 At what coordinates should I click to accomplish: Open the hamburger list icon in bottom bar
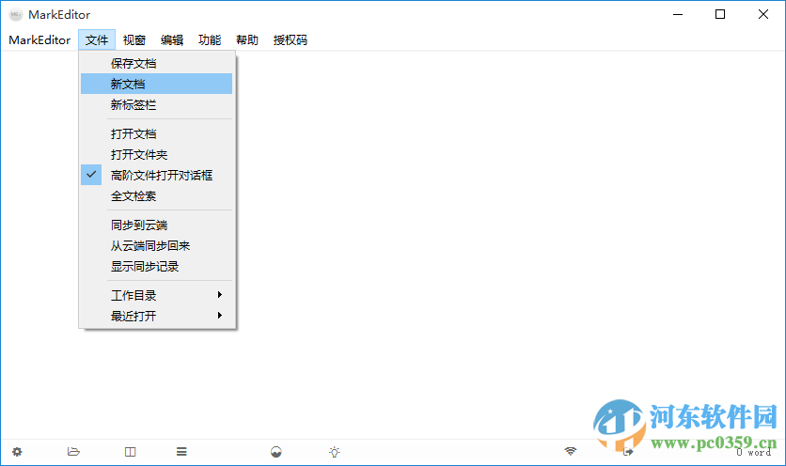(x=181, y=452)
